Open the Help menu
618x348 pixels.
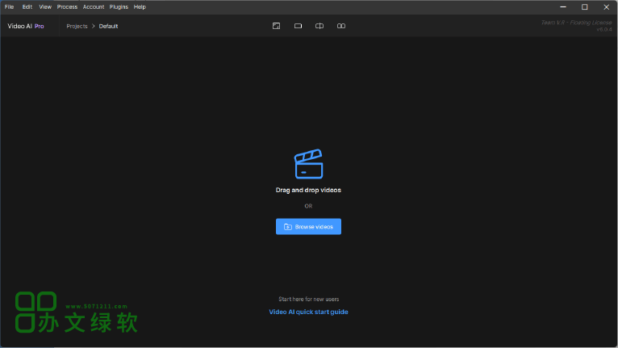140,6
